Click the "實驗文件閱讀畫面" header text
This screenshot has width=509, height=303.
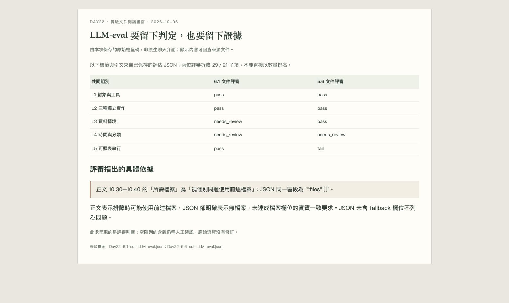[128, 22]
